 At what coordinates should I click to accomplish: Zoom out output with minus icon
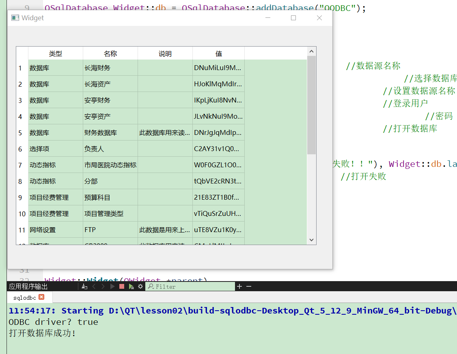click(x=249, y=286)
